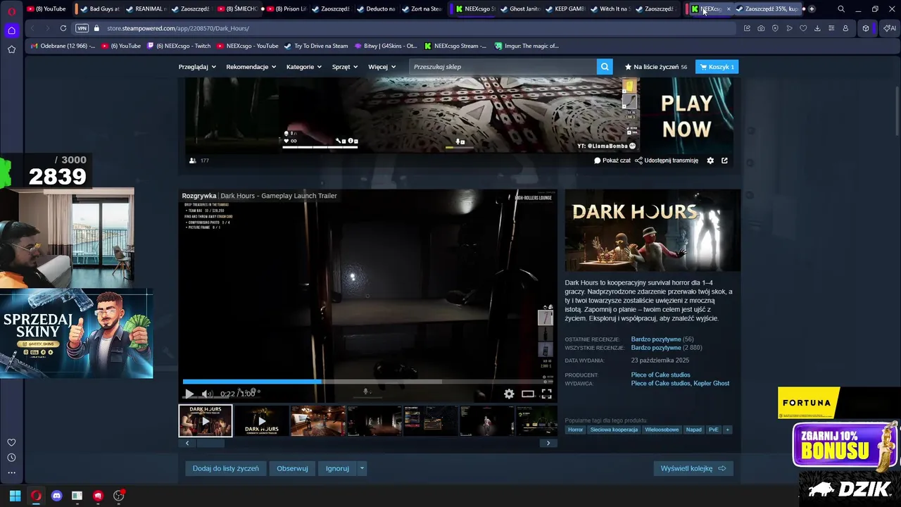The width and height of the screenshot is (901, 507).
Task: Take a snapshot with the camera icon
Action: click(x=761, y=28)
